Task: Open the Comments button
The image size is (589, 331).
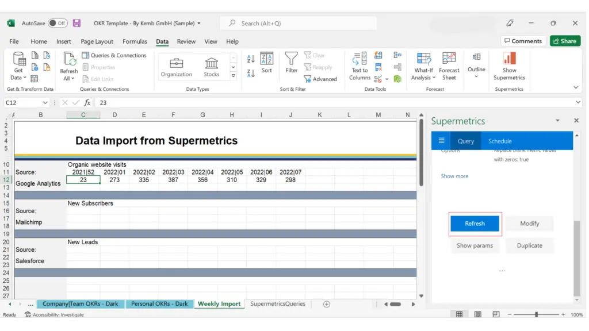Action: point(523,41)
